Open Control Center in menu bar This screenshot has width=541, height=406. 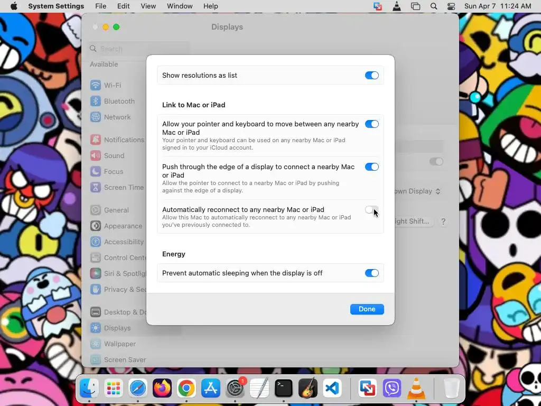451,6
